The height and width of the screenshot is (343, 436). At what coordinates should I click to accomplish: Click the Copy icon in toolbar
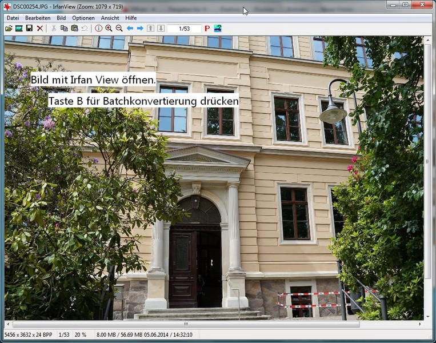64,28
